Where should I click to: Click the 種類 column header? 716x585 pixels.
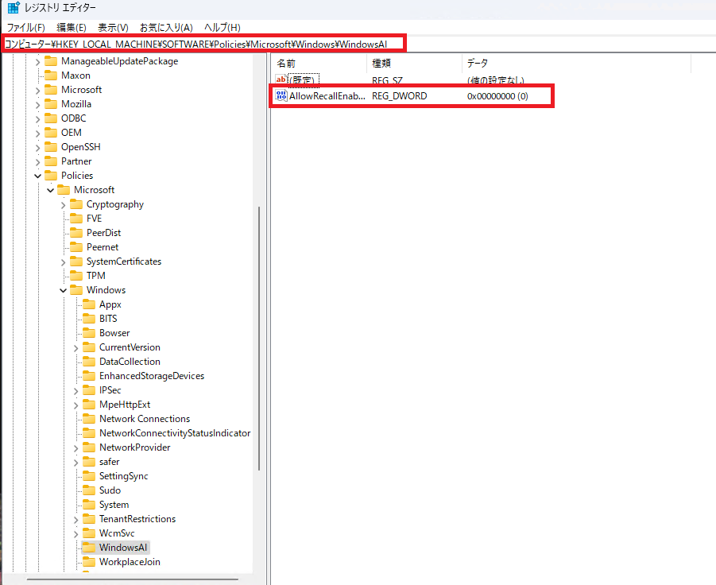[381, 64]
